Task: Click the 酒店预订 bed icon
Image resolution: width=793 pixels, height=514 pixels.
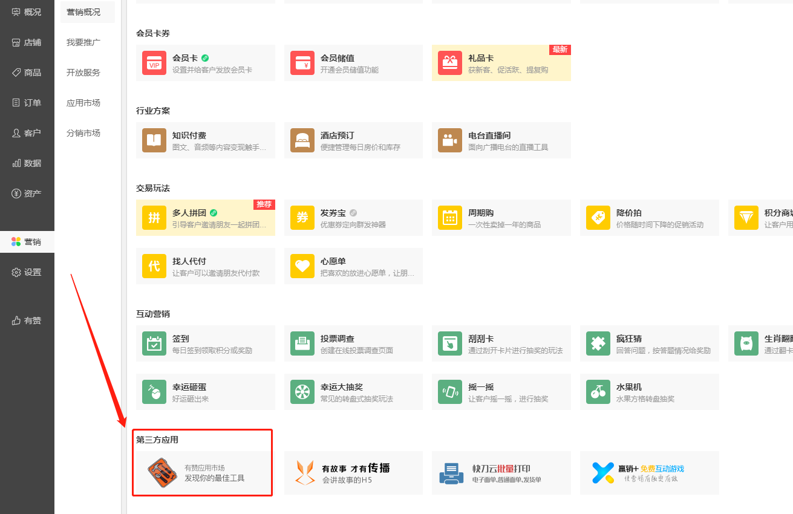Action: (x=302, y=140)
